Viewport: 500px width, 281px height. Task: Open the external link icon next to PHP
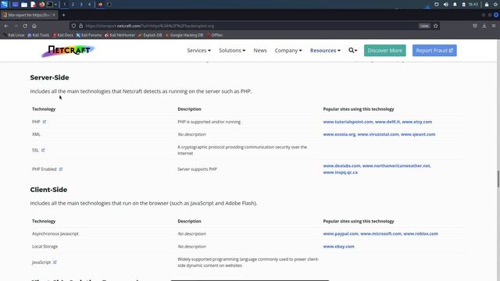pyautogui.click(x=45, y=122)
